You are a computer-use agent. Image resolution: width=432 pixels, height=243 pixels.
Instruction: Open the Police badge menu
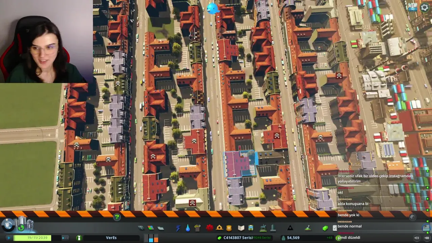click(229, 228)
